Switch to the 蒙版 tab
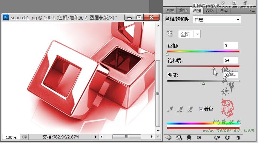The height and width of the screenshot is (143, 258). click(x=210, y=11)
